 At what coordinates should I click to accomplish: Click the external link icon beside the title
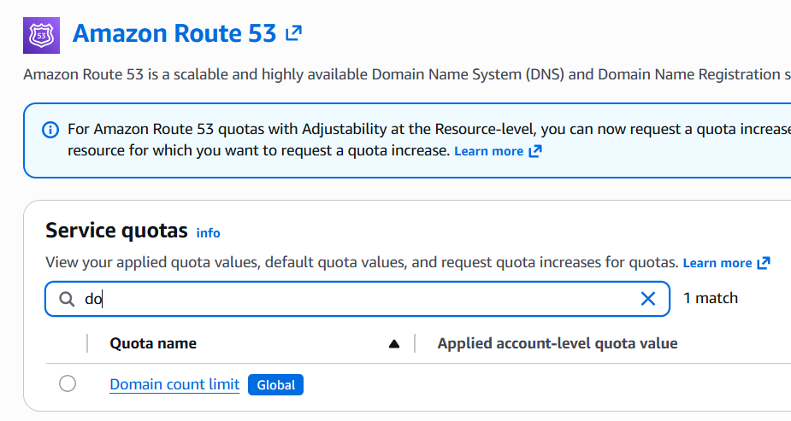click(293, 33)
